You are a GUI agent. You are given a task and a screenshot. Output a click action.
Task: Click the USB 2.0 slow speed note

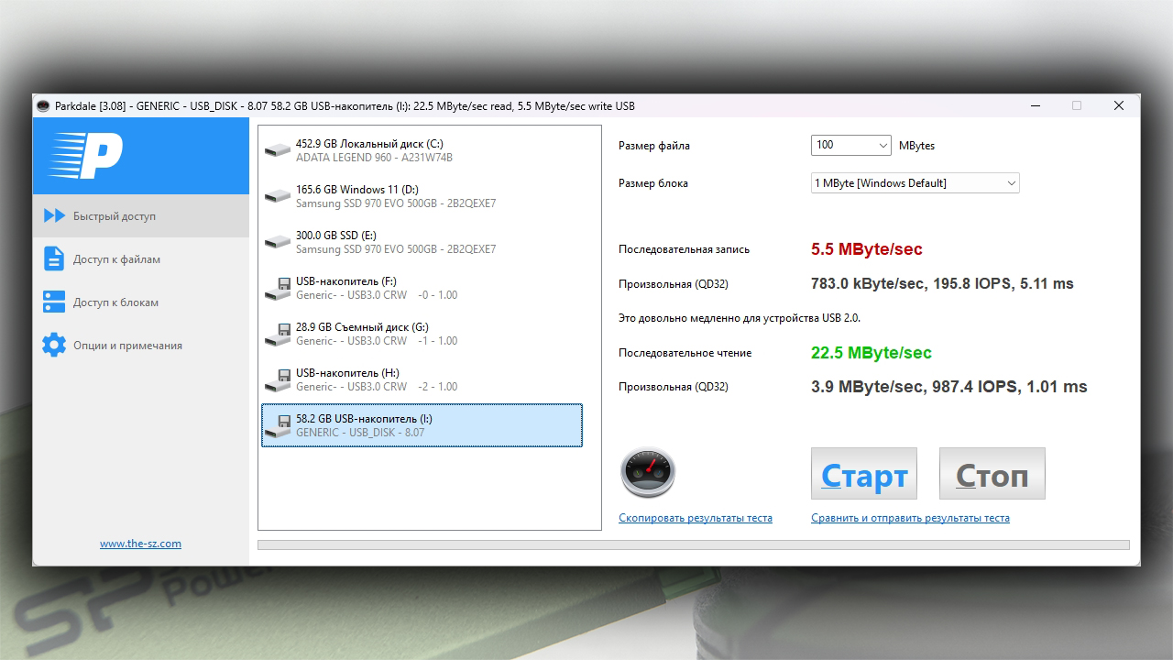(x=740, y=318)
